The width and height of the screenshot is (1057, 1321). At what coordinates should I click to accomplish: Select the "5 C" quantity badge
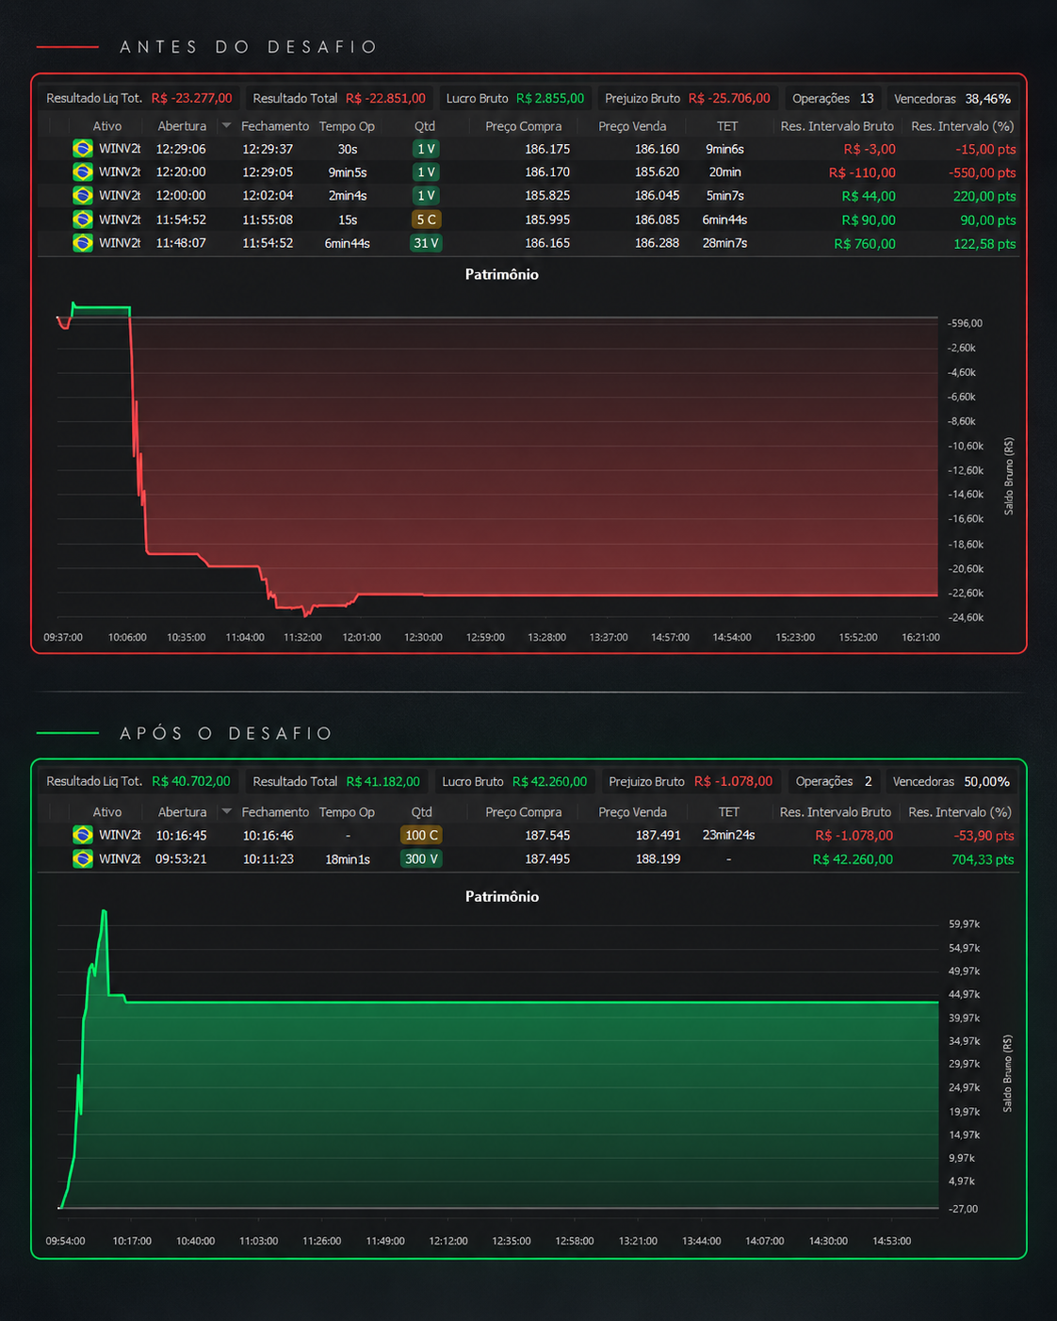pos(427,220)
